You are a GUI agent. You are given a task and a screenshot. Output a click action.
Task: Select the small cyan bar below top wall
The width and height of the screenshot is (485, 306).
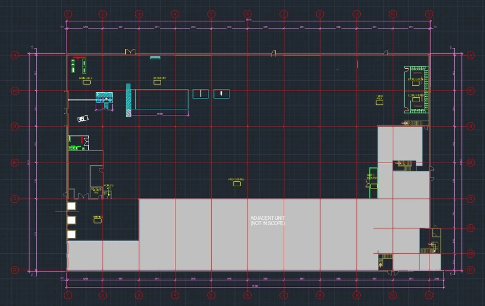155,57
